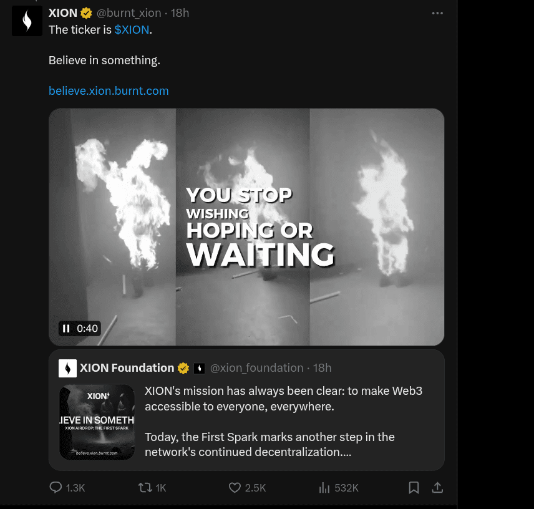
Task: Open the quoted post's airdrop thumbnail
Action: 97,422
